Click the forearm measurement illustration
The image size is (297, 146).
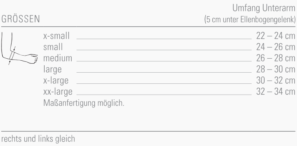pyautogui.click(x=20, y=48)
